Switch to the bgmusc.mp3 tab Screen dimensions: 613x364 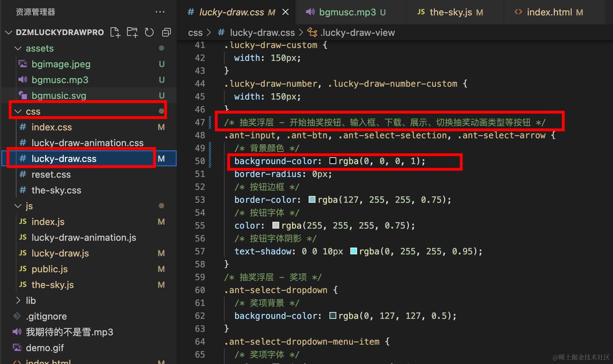tap(351, 12)
